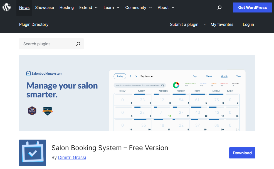Image resolution: width=274 pixels, height=169 pixels.
Task: Expand the Extend dropdown menu
Action: 88,7
